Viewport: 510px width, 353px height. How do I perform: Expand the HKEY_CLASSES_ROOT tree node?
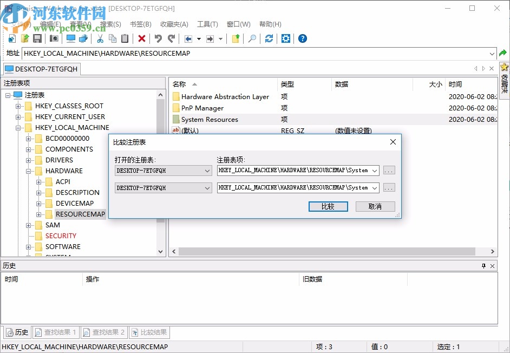click(x=19, y=106)
